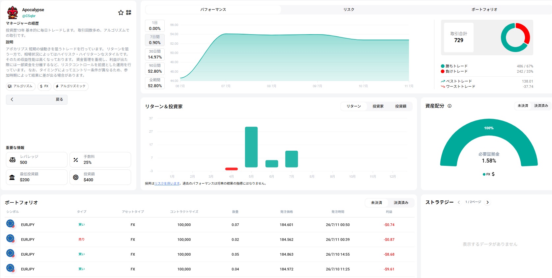Switch to the リスク tab
The image size is (552, 278).
349,10
